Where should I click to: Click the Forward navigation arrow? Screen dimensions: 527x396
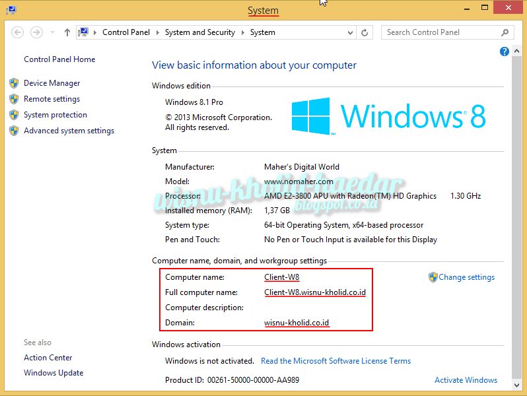pyautogui.click(x=36, y=32)
